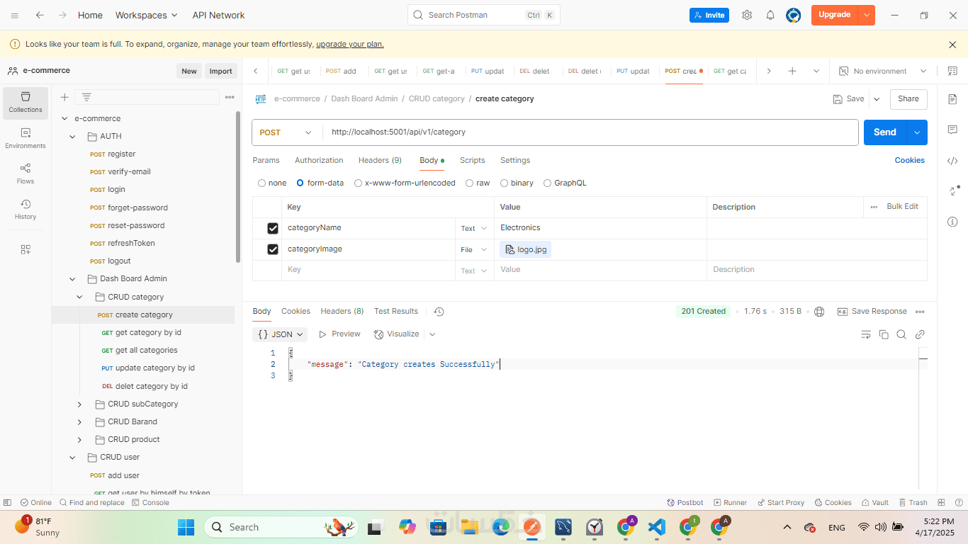This screenshot has width=968, height=544.
Task: Open the JSON response format dropdown
Action: [281, 334]
